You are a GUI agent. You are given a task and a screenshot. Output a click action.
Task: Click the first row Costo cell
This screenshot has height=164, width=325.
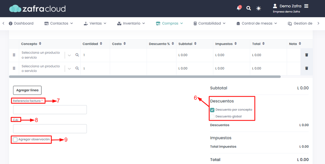point(128,55)
